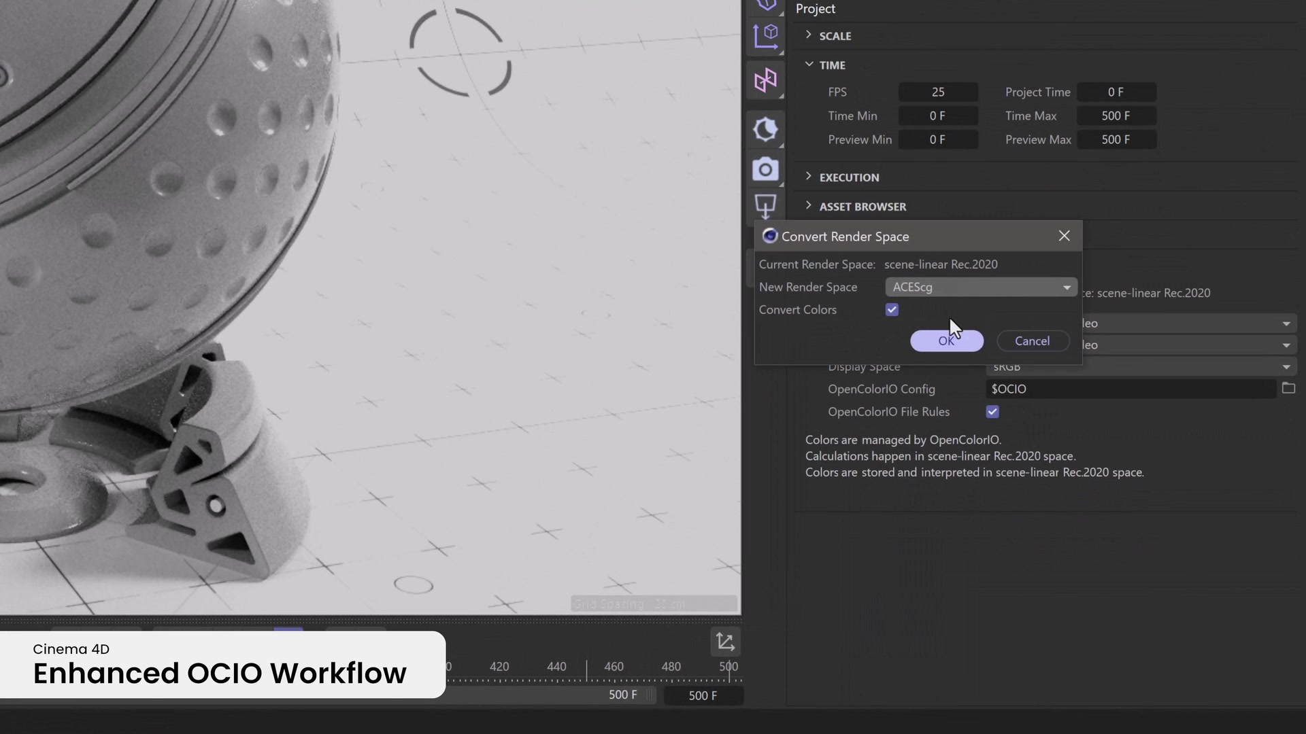Screen dimensions: 1306x734
Task: Toggle the Convert Colors checkbox
Action: pyautogui.click(x=892, y=310)
